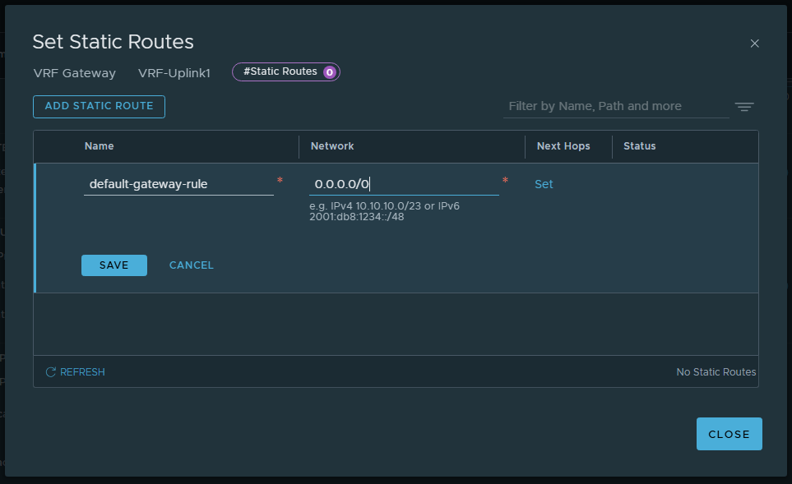Screen dimensions: 792x484
Task: Save the new static route
Action: point(114,265)
